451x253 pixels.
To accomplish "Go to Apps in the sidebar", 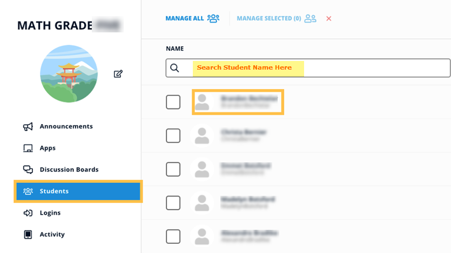I will pos(48,148).
